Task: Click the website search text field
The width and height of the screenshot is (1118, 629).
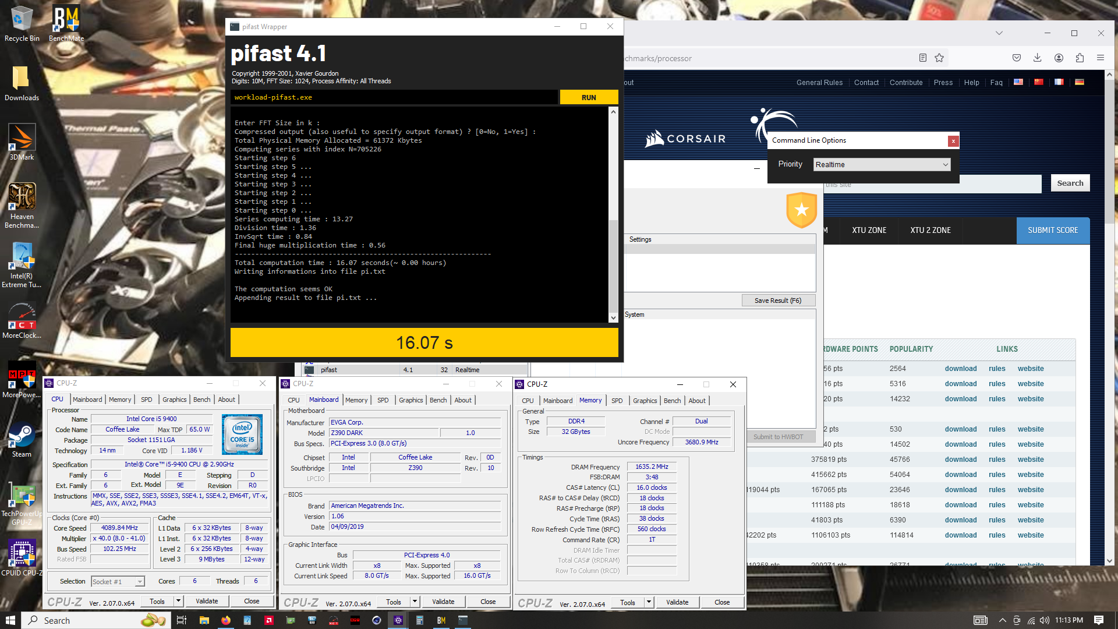Action: (x=932, y=184)
